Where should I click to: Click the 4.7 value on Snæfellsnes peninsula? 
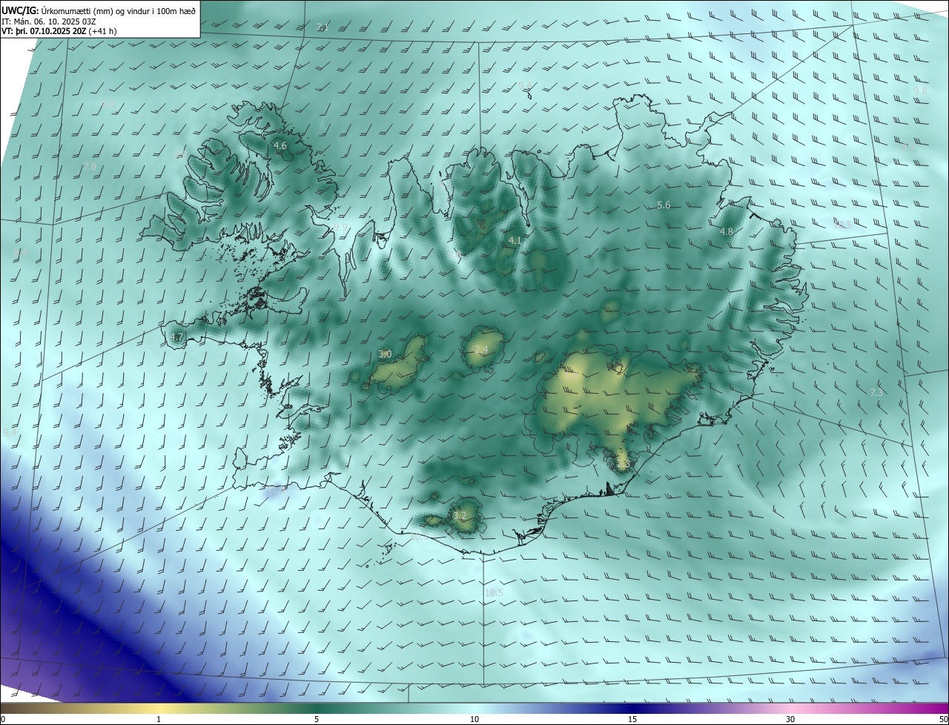click(176, 338)
